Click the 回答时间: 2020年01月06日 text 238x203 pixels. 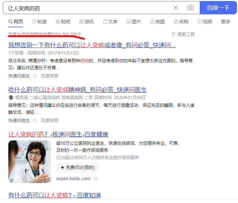tap(120, 98)
